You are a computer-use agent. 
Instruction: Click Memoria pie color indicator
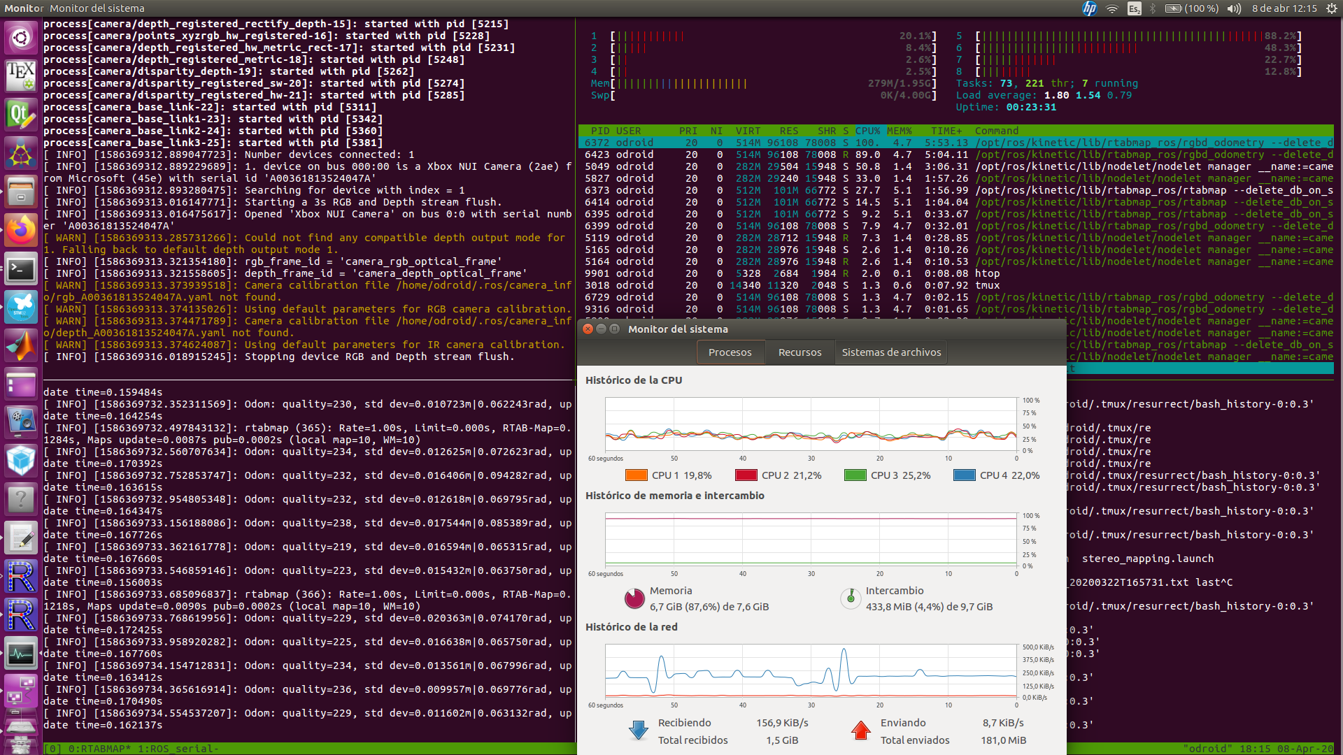point(634,598)
